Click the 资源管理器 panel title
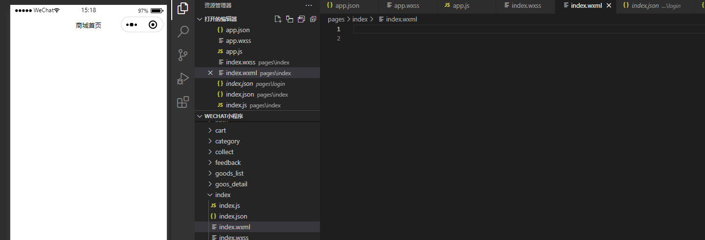This screenshot has width=705, height=240. point(218,5)
